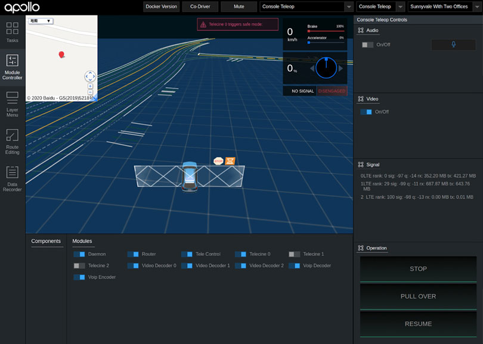The width and height of the screenshot is (483, 344).
Task: Toggle the Daemon module switch
Action: tap(79, 254)
